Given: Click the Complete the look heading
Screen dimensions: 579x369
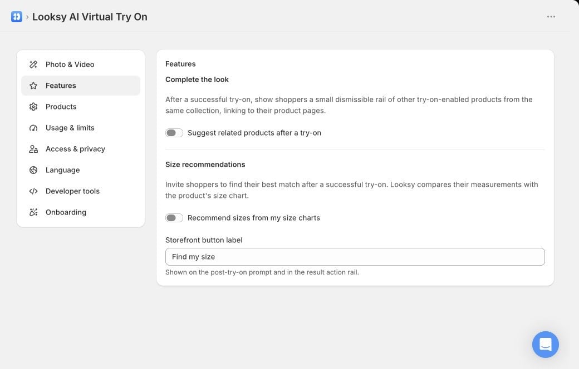Looking at the screenshot, I should coord(197,79).
